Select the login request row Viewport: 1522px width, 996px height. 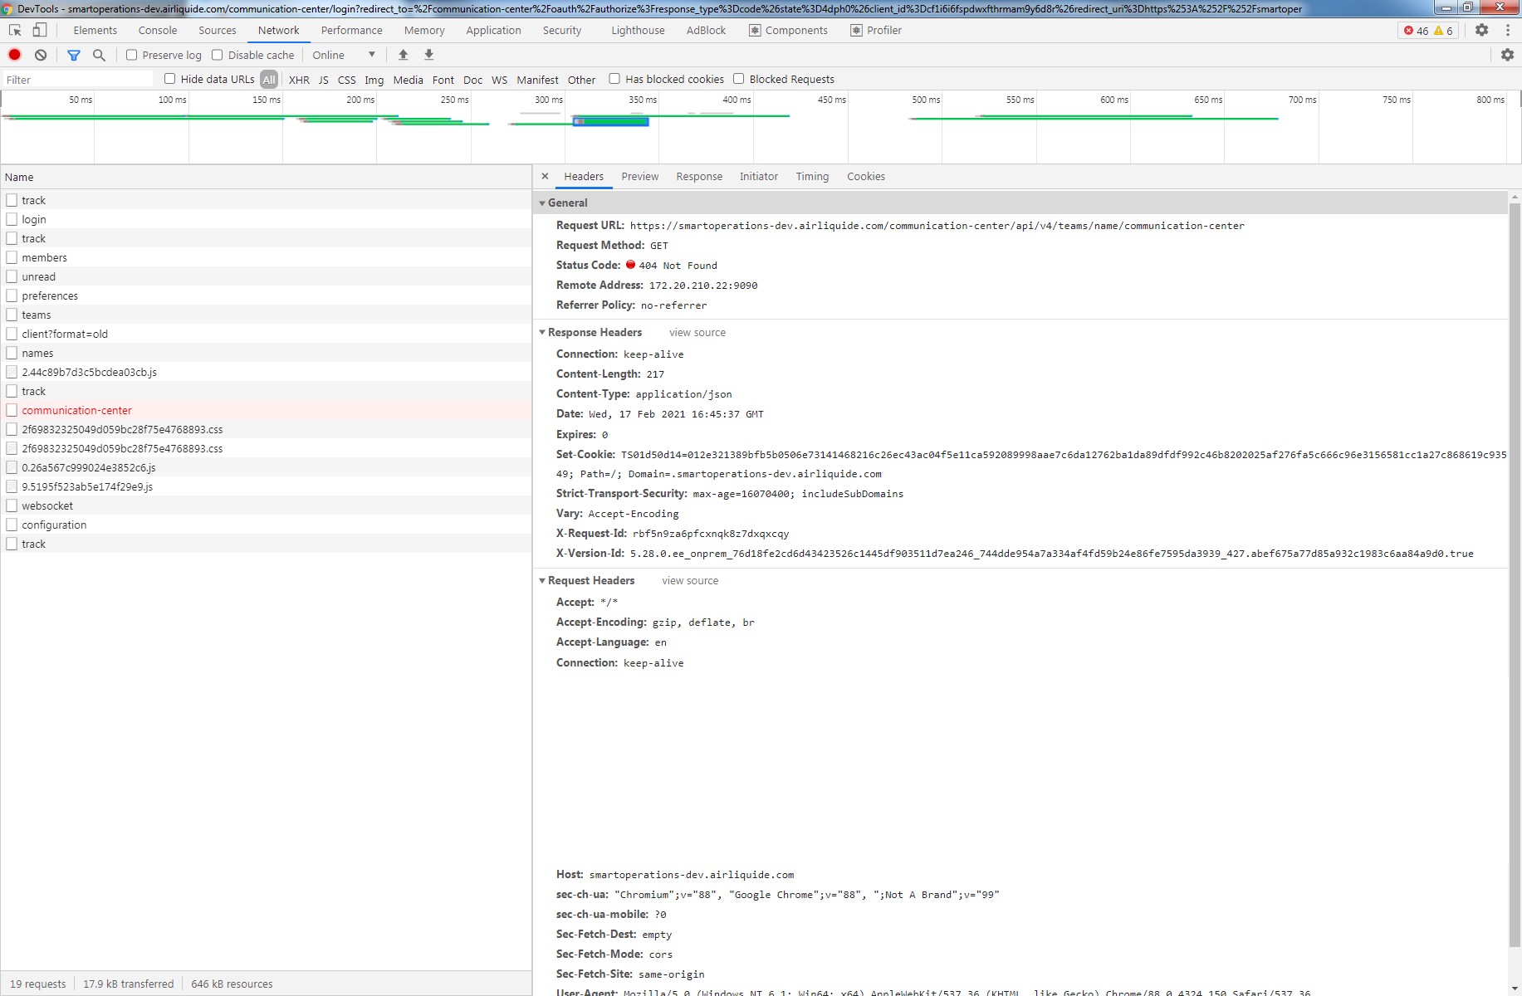click(266, 219)
